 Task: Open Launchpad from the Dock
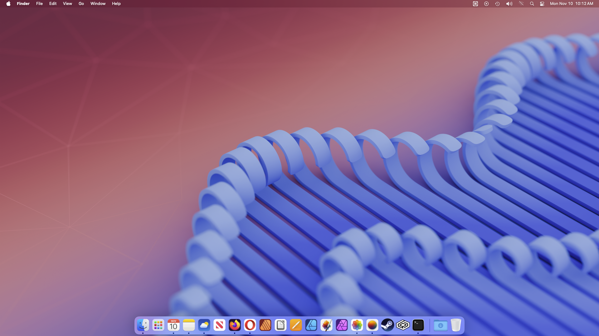pyautogui.click(x=158, y=325)
